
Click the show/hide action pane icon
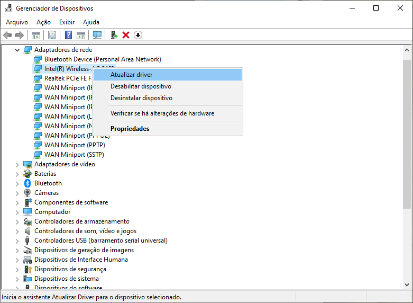pos(81,35)
